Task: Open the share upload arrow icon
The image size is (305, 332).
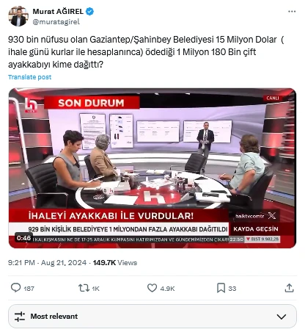Action: [289, 288]
